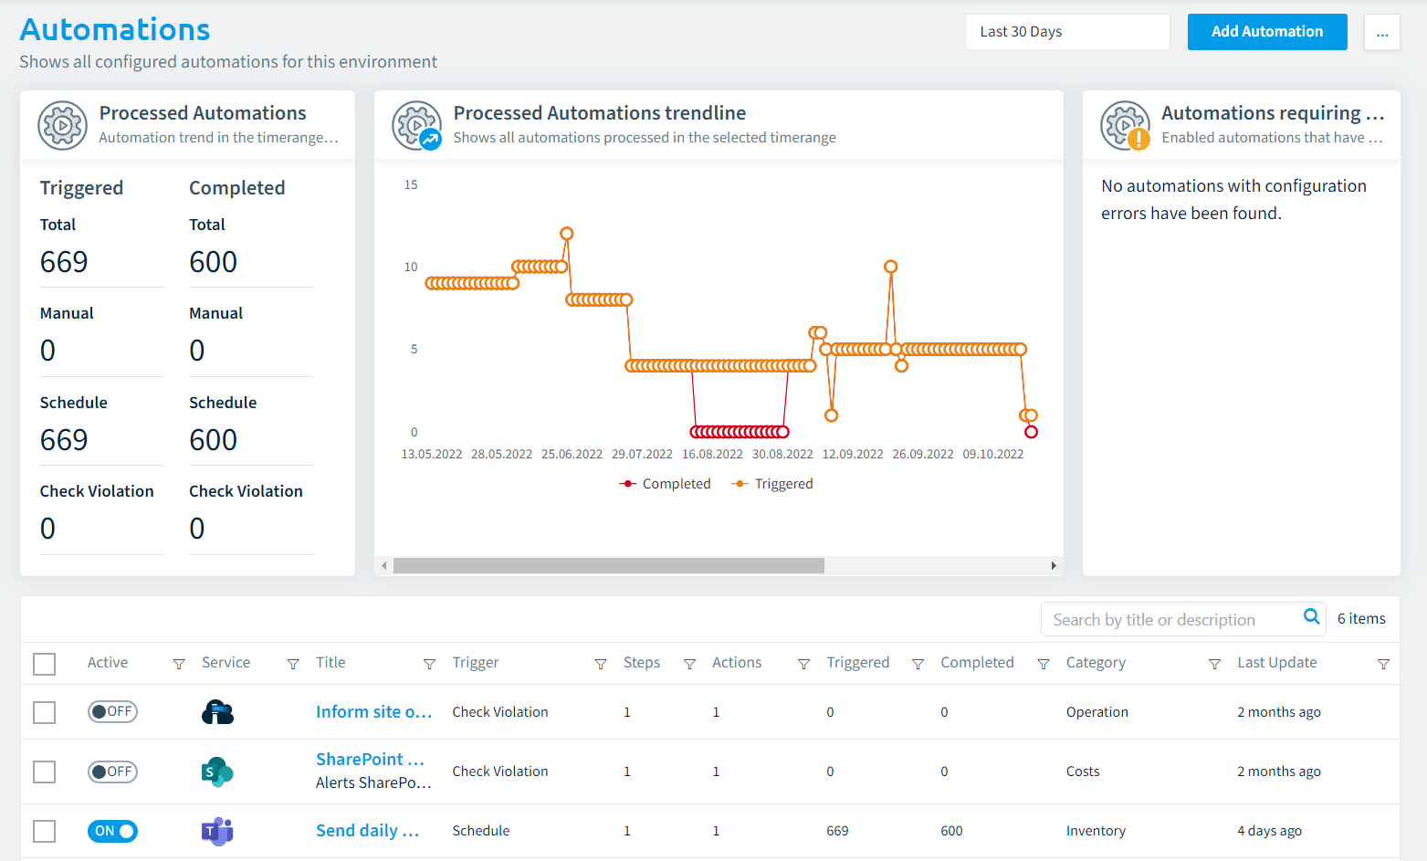Viewport: 1427px width, 861px height.
Task: Open the more options ellipsis menu
Action: (x=1382, y=32)
